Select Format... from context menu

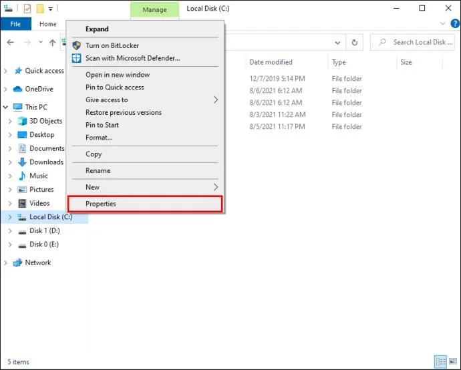coord(146,138)
